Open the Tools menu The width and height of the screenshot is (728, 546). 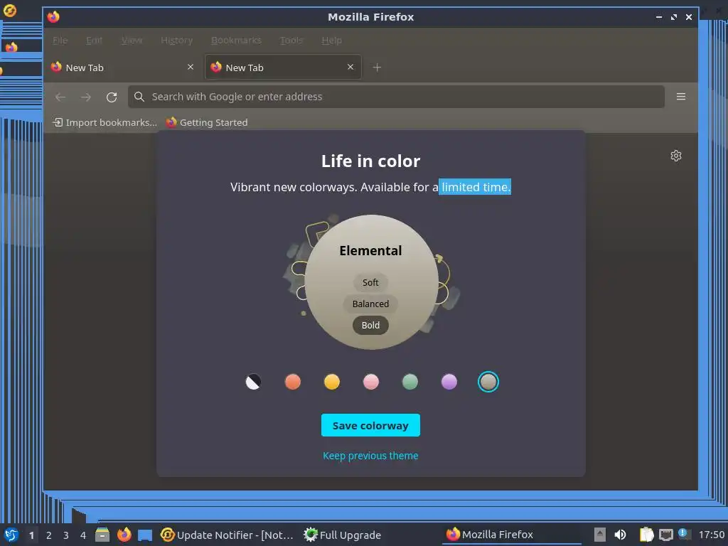(x=291, y=41)
